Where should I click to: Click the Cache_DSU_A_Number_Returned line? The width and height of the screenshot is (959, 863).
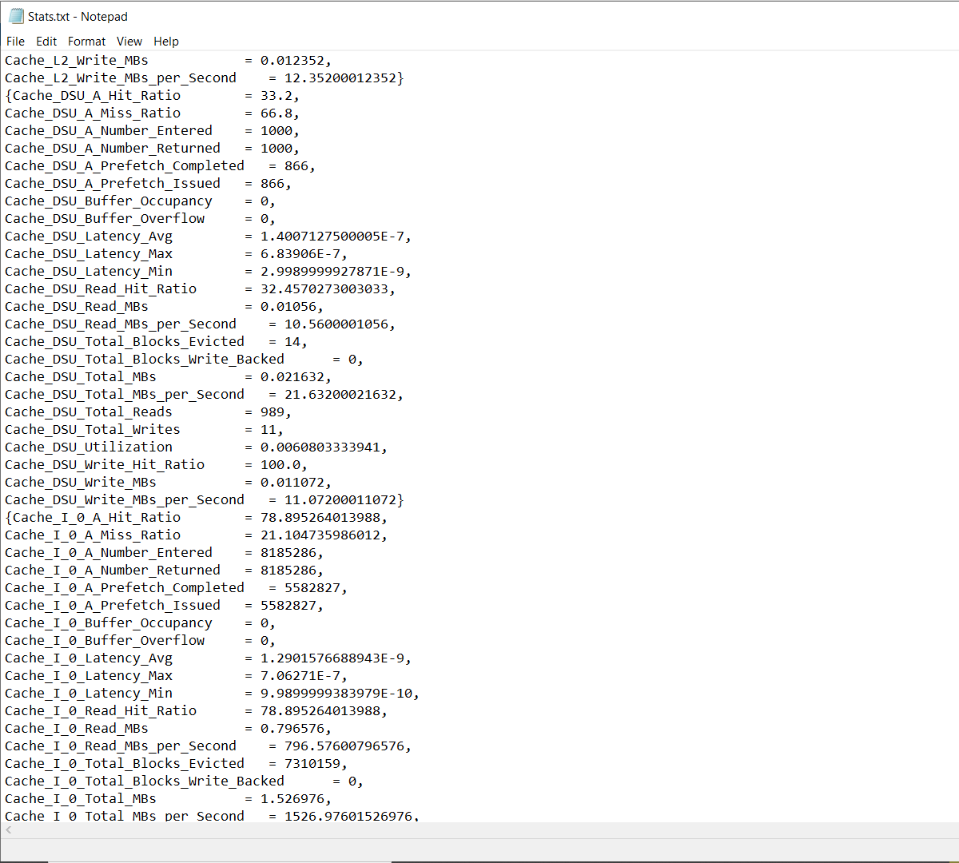(x=152, y=149)
